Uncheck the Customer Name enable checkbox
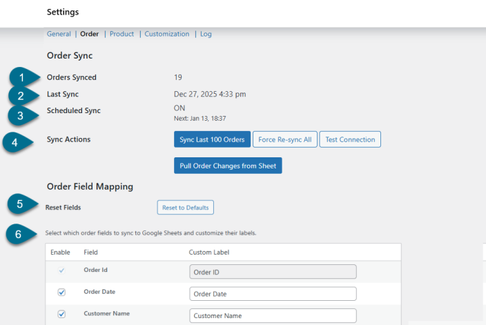The width and height of the screenshot is (486, 325). [x=61, y=314]
